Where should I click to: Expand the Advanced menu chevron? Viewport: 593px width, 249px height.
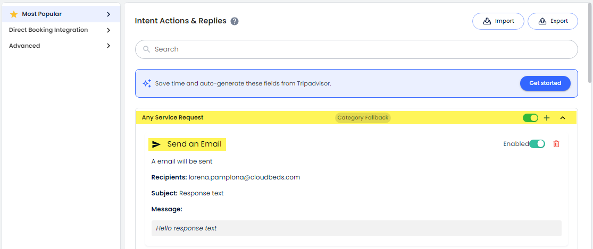[108, 46]
